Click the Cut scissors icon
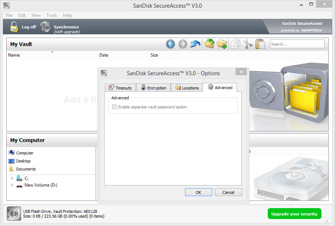335x226 pixels. [x=248, y=44]
